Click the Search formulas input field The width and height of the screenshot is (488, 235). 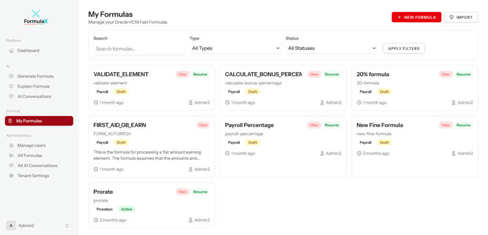point(139,49)
